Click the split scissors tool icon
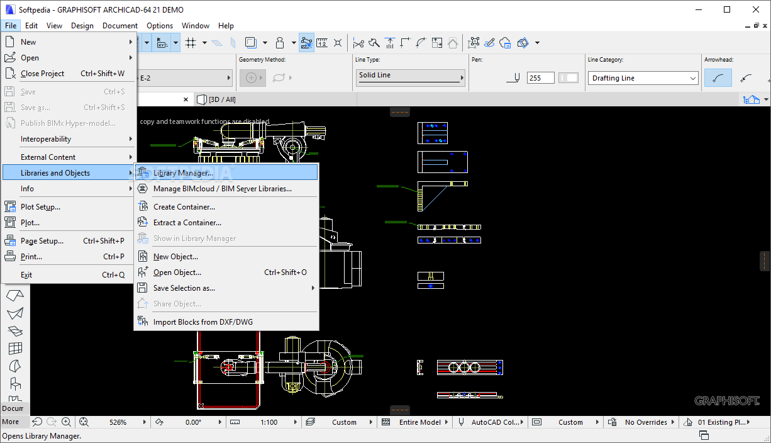The width and height of the screenshot is (771, 443). pyautogui.click(x=358, y=43)
